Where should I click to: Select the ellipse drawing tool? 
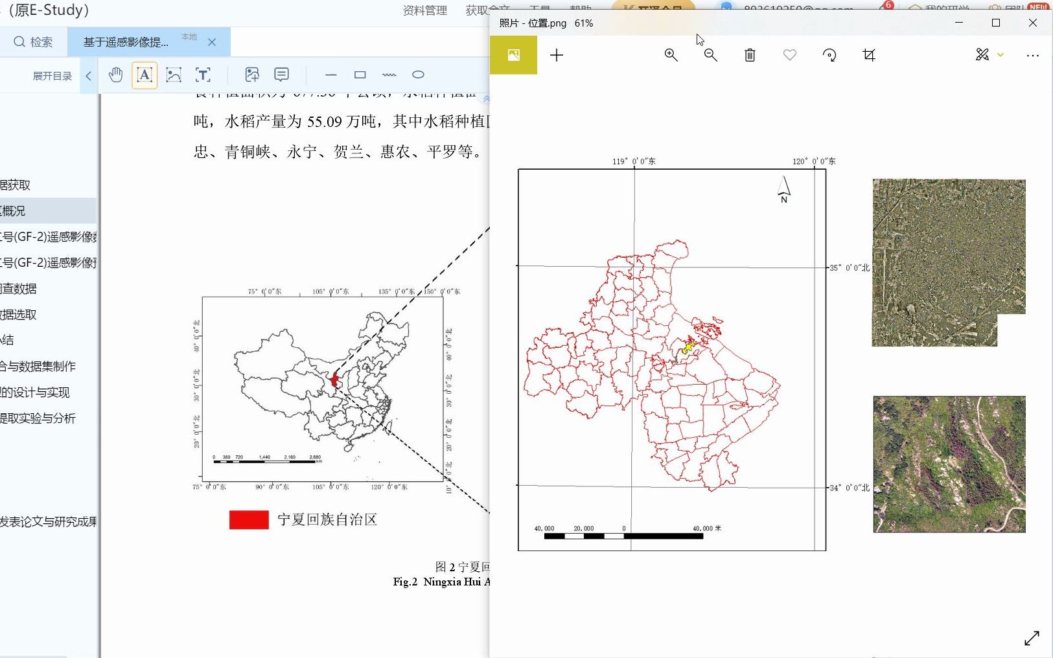coord(418,75)
